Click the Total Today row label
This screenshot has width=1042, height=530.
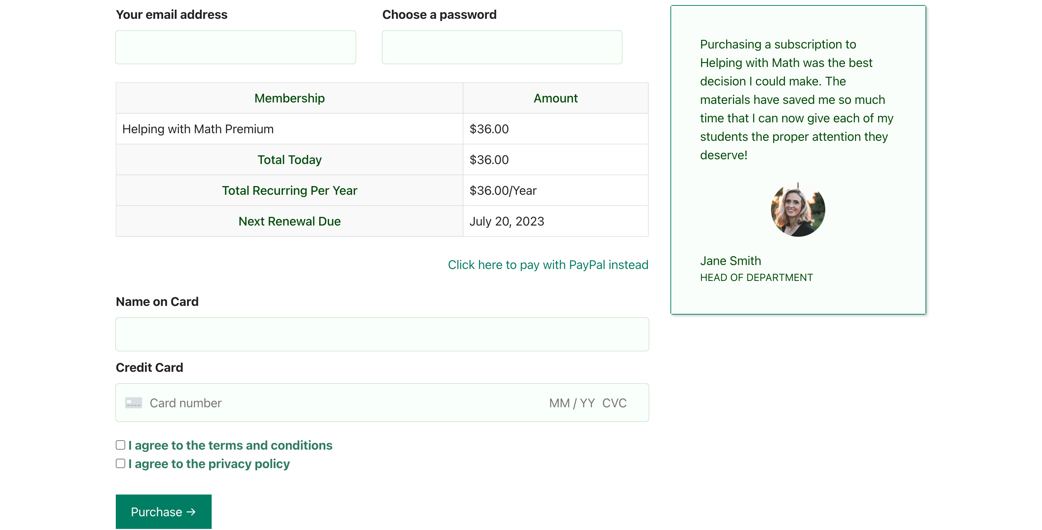(289, 160)
